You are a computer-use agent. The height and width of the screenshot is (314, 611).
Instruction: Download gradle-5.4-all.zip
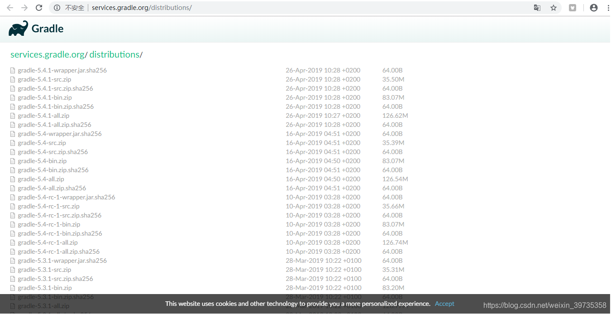pyautogui.click(x=41, y=179)
